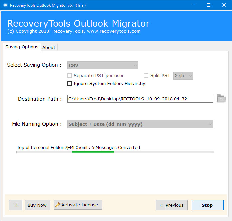Close the Outlook Migrator window
The height and width of the screenshot is (221, 232).
224,5
